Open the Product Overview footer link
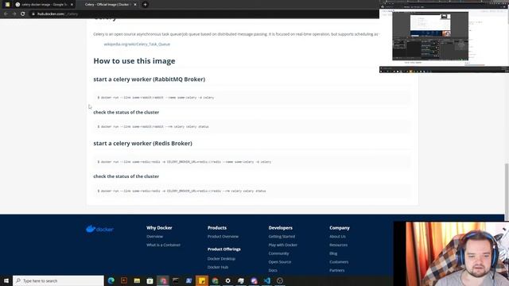 point(223,237)
